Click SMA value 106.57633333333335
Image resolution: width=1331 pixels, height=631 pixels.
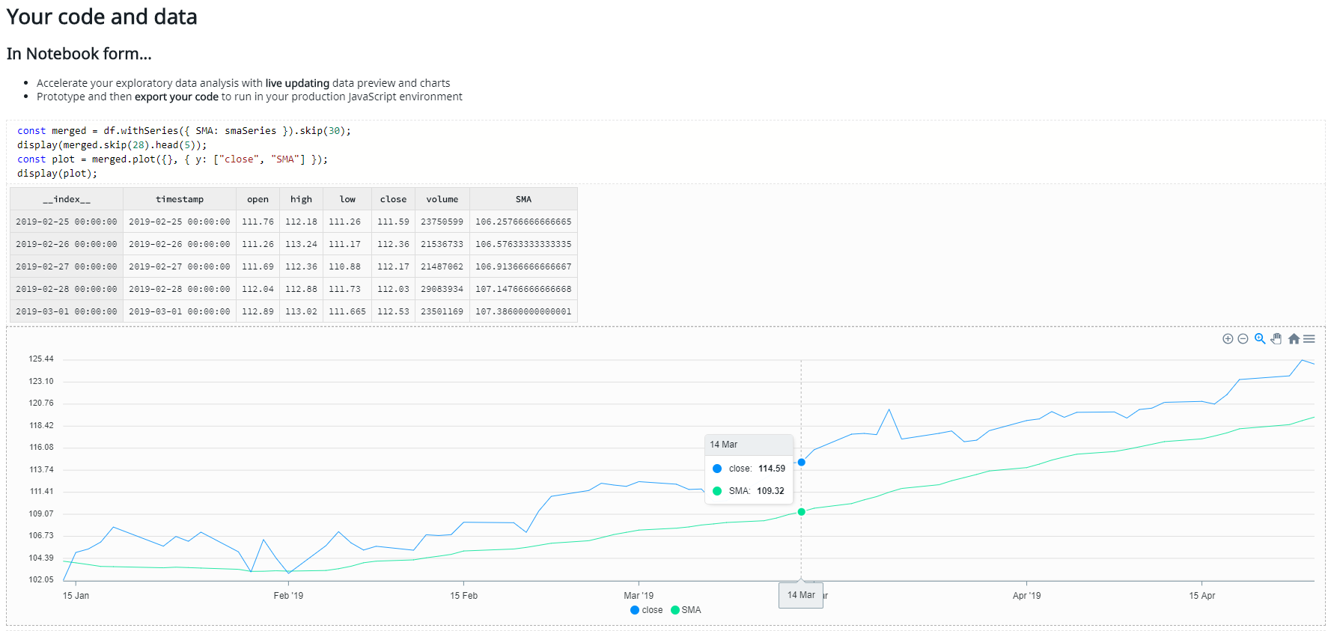point(523,244)
